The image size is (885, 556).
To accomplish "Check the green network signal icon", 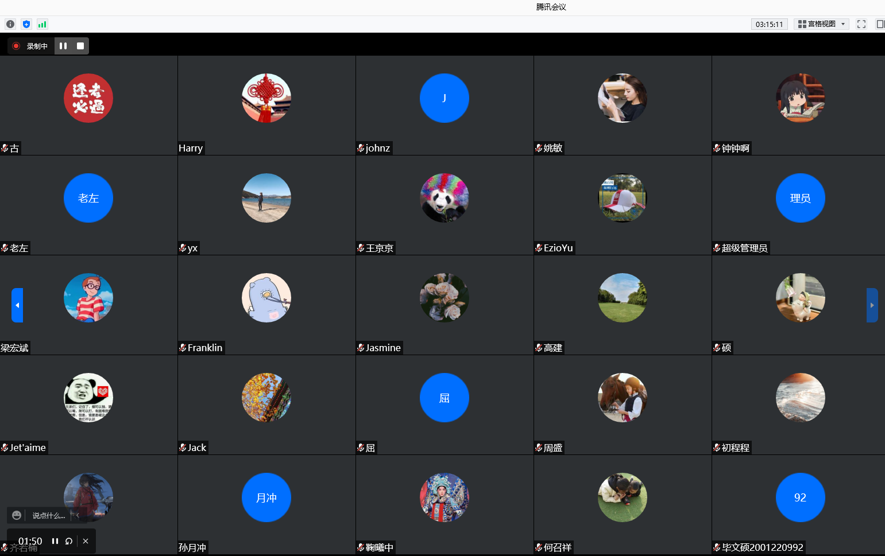I will click(x=42, y=24).
